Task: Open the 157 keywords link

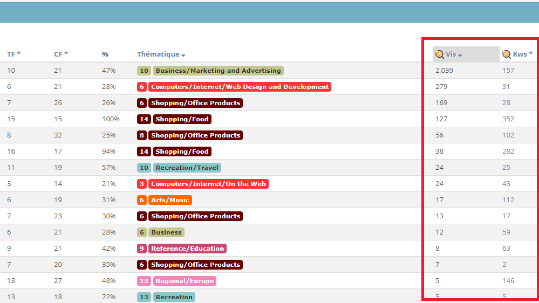Action: 508,71
